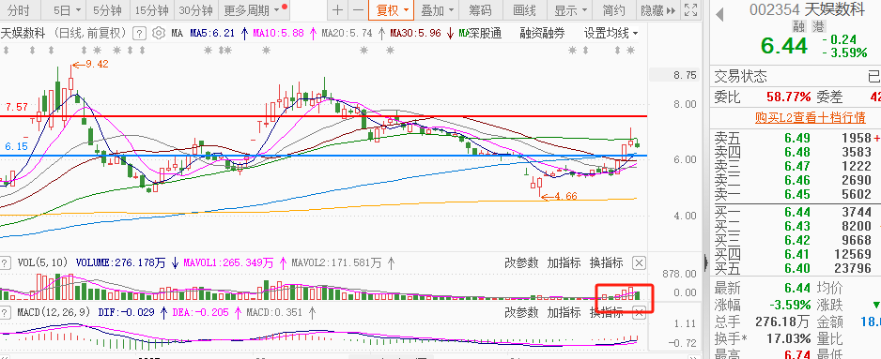Click 改参数 in the VOL panel
Image resolution: width=881 pixels, height=359 pixels.
coord(521,262)
